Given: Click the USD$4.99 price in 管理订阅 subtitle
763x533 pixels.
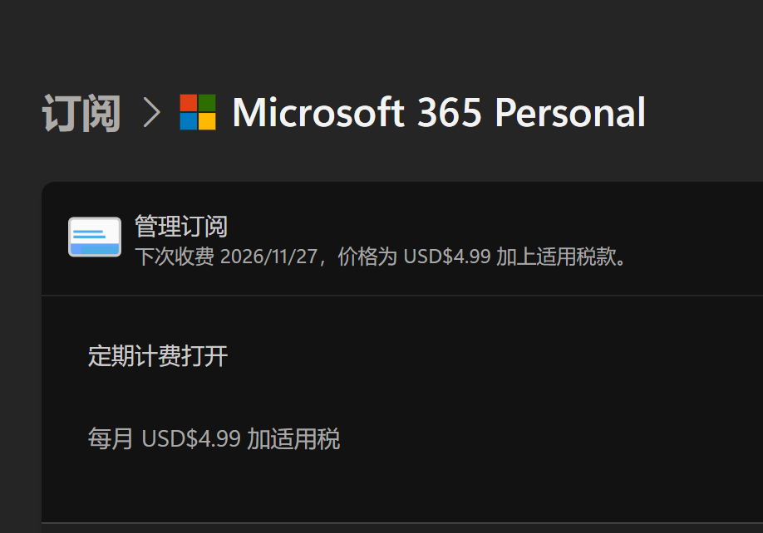Looking at the screenshot, I should click(446, 257).
